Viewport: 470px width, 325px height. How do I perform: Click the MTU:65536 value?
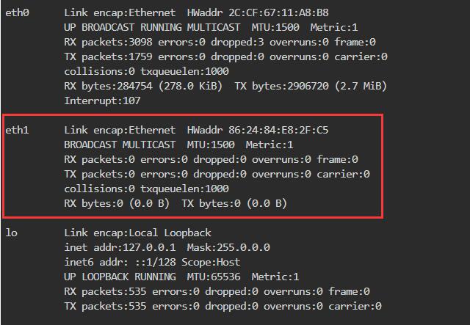coord(214,277)
